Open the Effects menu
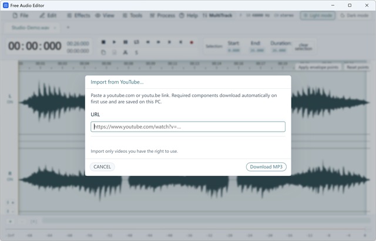This screenshot has width=376, height=241. (x=79, y=16)
